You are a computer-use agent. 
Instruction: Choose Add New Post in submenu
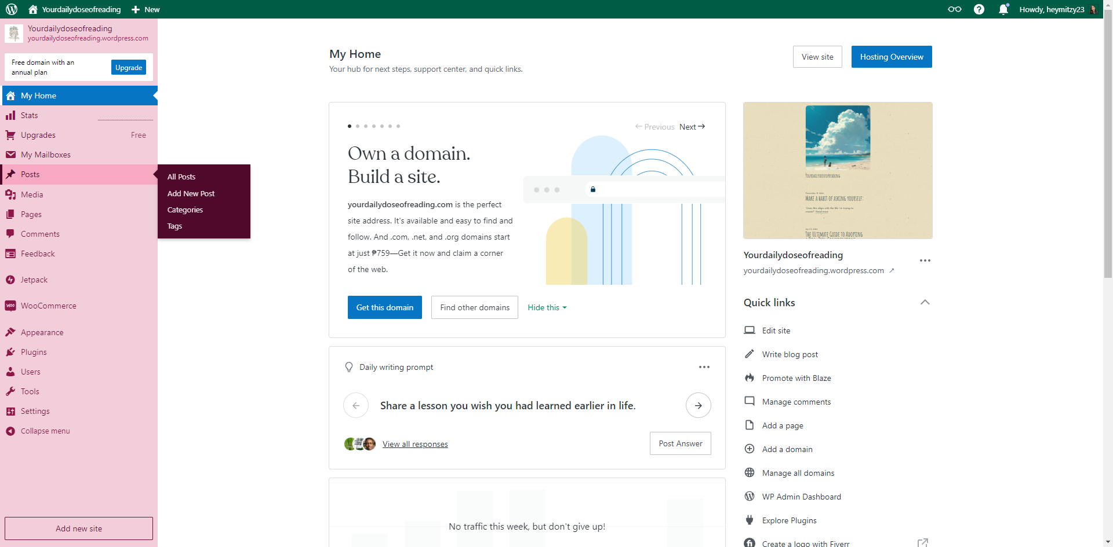tap(191, 193)
